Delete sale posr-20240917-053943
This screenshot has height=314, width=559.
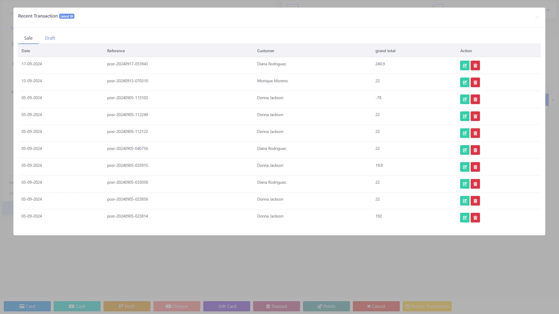pos(475,66)
